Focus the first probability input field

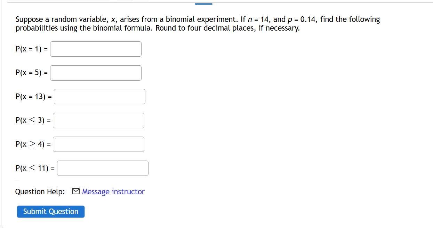click(x=96, y=49)
